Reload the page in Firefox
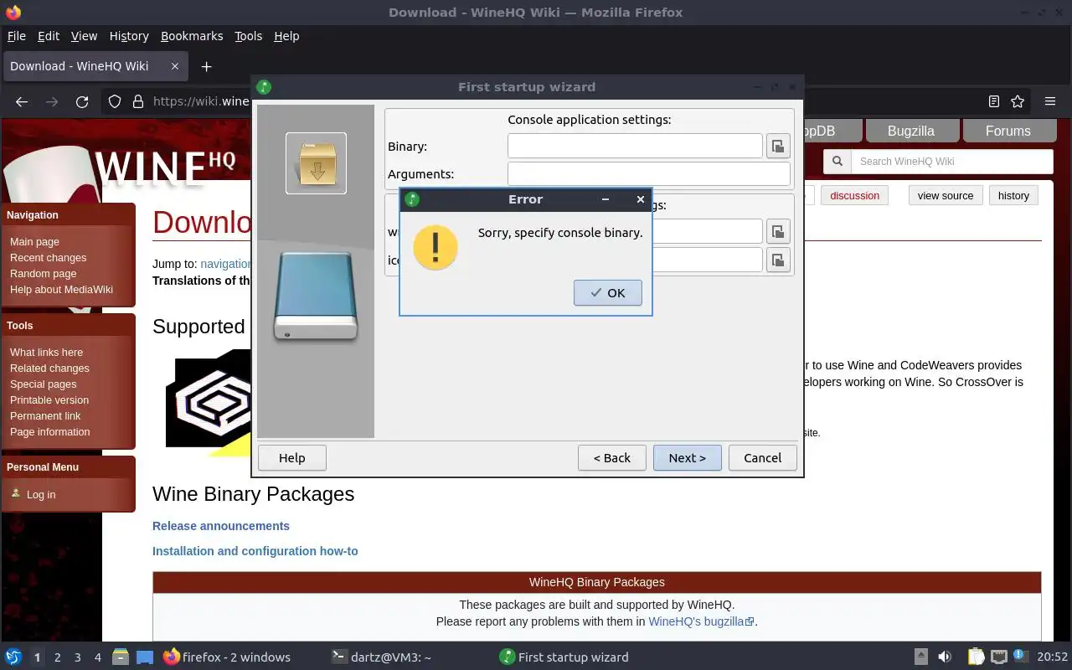Viewport: 1072px width, 670px height. pyautogui.click(x=82, y=101)
